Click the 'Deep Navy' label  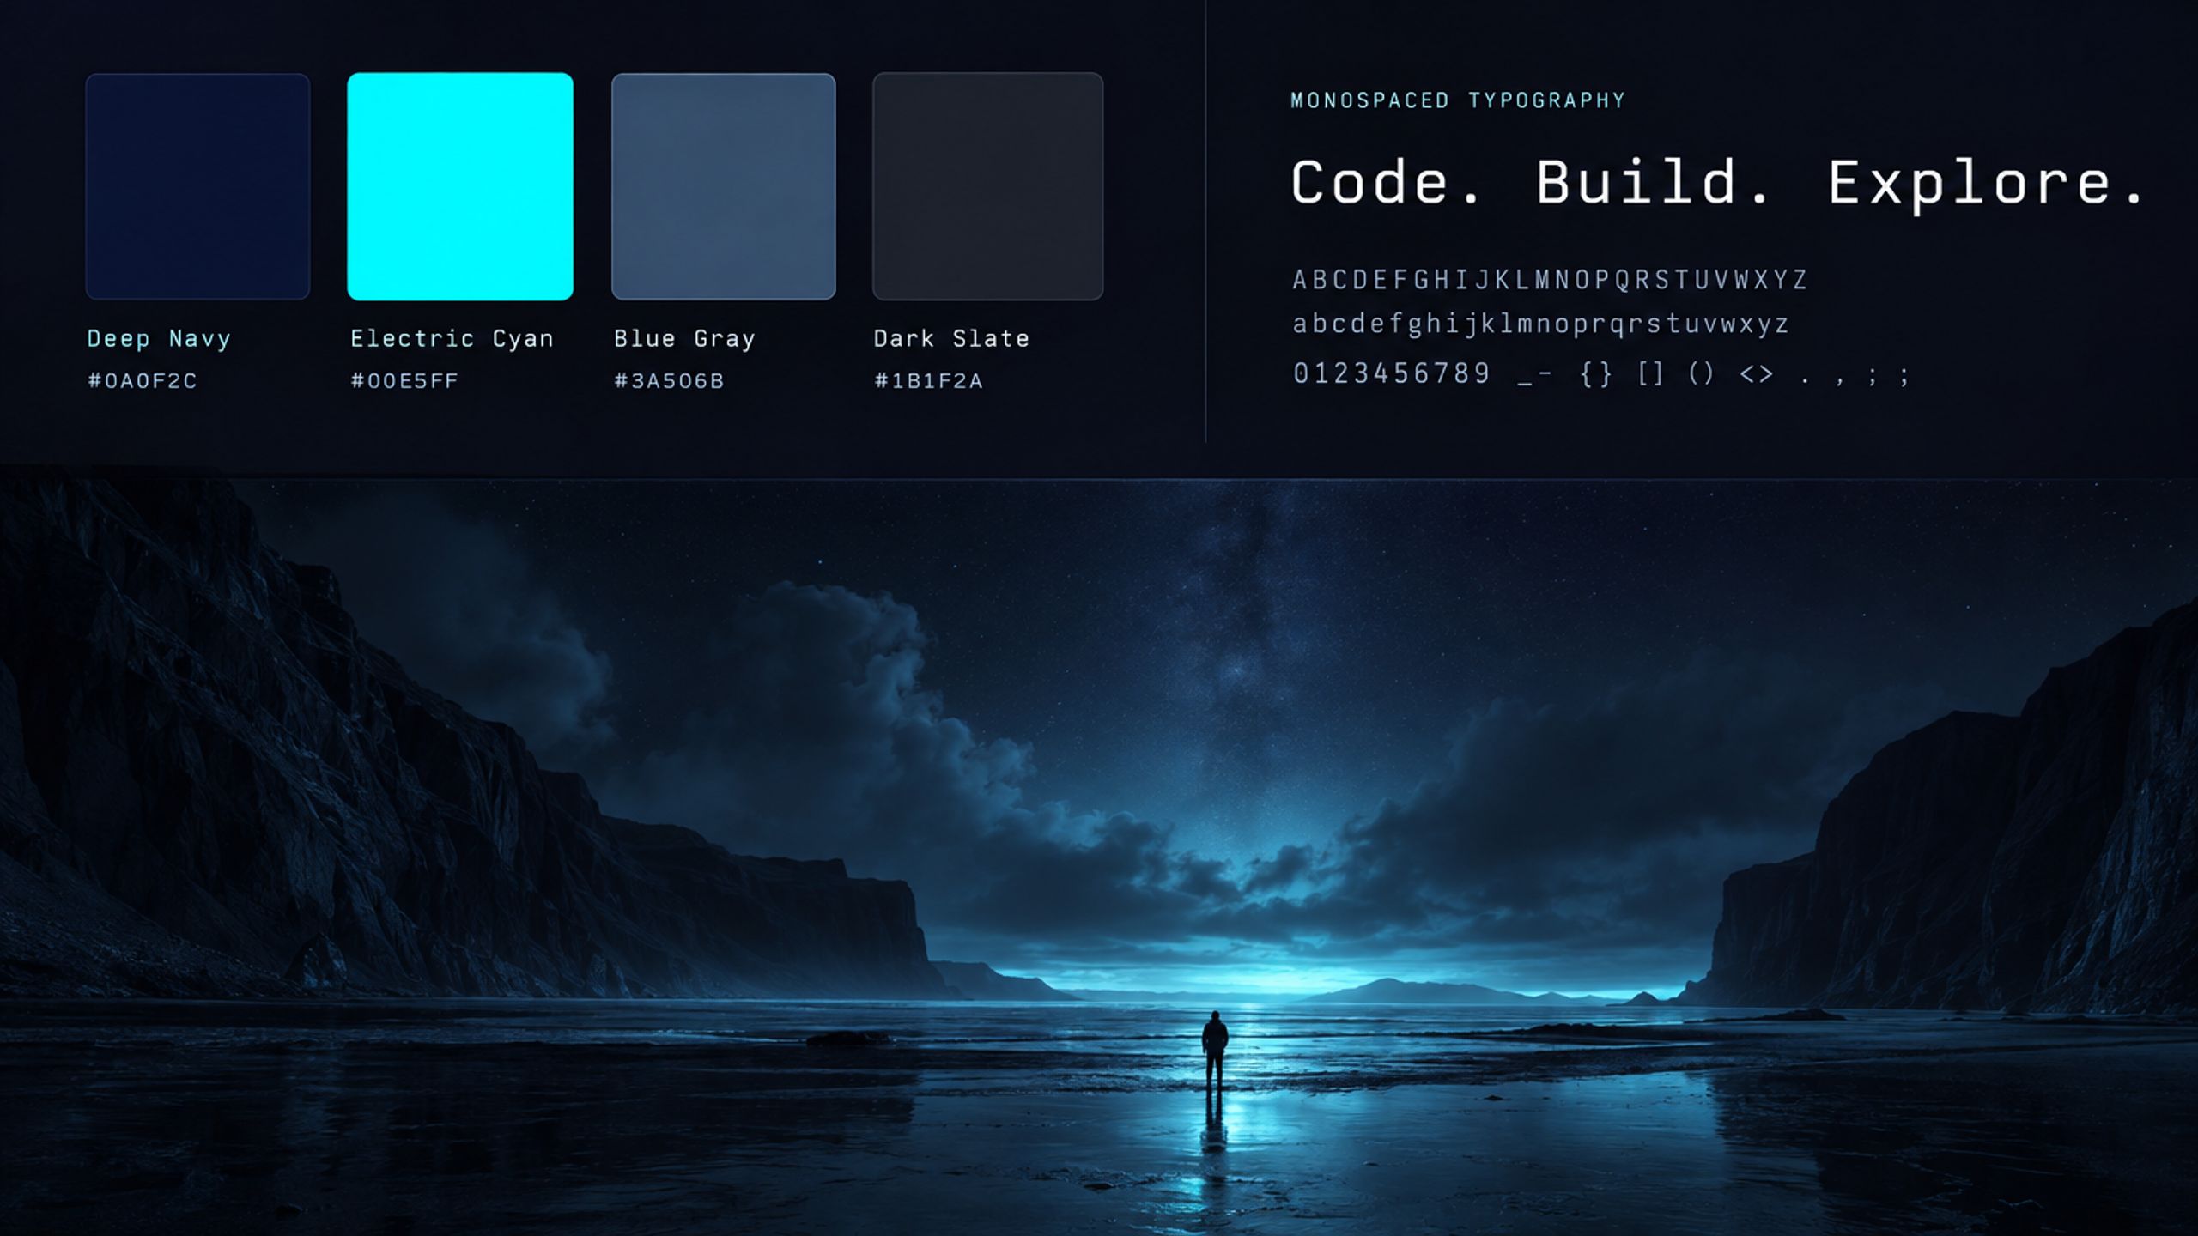(x=159, y=339)
